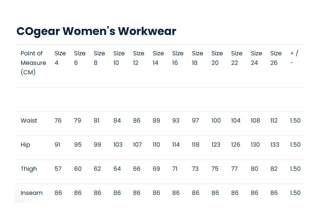
Task: Select the Waist row label
Action: pyautogui.click(x=29, y=121)
